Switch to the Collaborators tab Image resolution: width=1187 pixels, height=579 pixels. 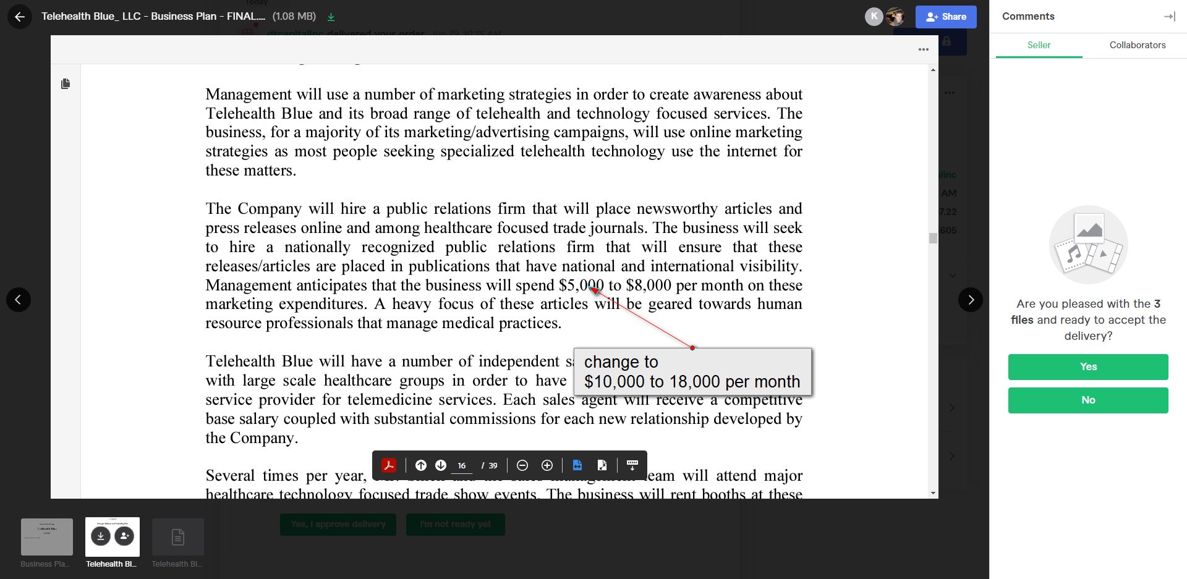tap(1138, 45)
